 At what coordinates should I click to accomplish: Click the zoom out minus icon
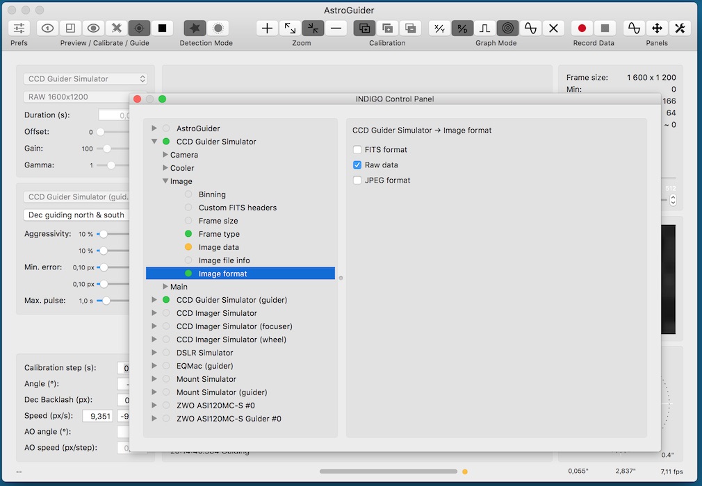point(336,28)
